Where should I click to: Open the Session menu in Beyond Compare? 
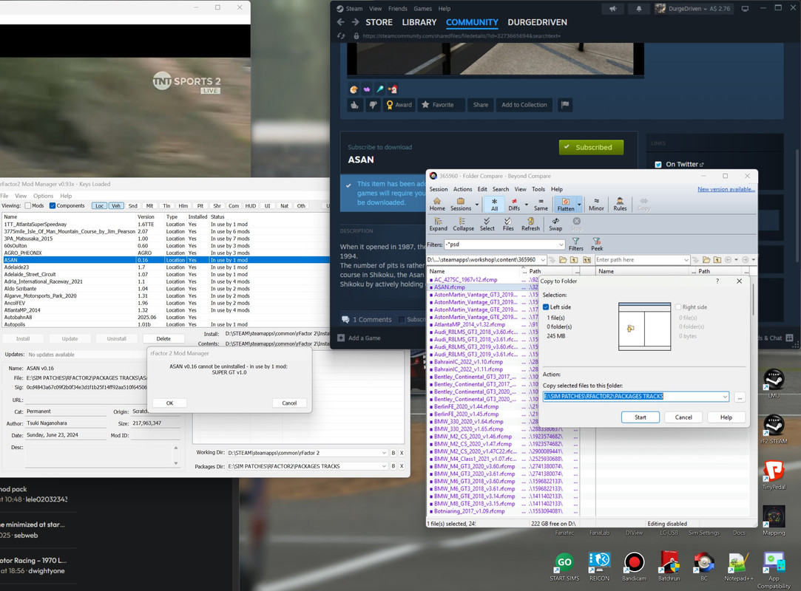[x=439, y=189]
